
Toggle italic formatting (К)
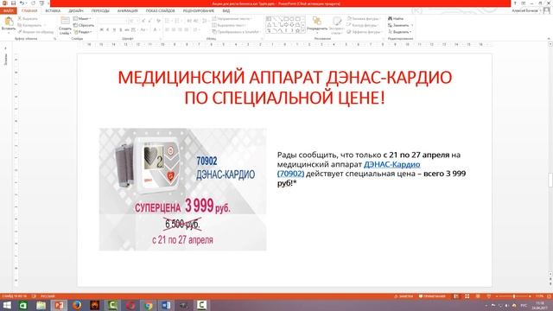coord(108,30)
